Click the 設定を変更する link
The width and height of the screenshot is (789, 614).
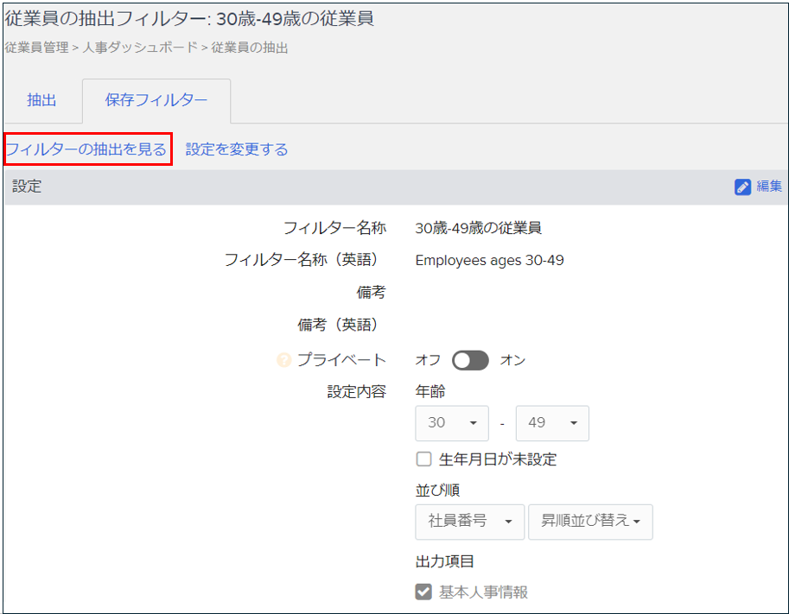tap(237, 149)
